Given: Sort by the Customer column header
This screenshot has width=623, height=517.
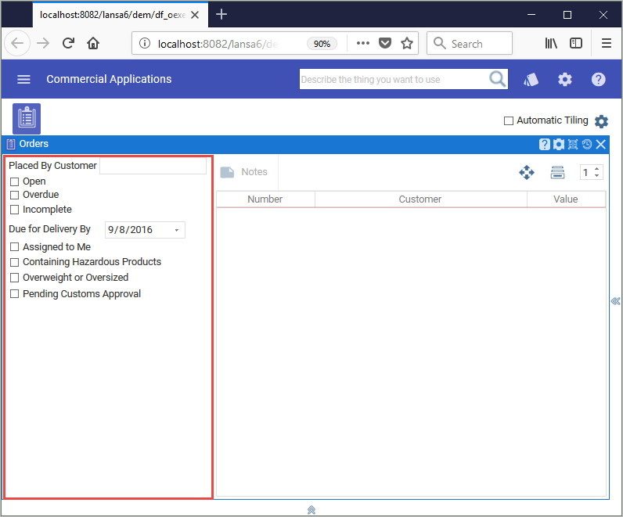Looking at the screenshot, I should point(420,199).
